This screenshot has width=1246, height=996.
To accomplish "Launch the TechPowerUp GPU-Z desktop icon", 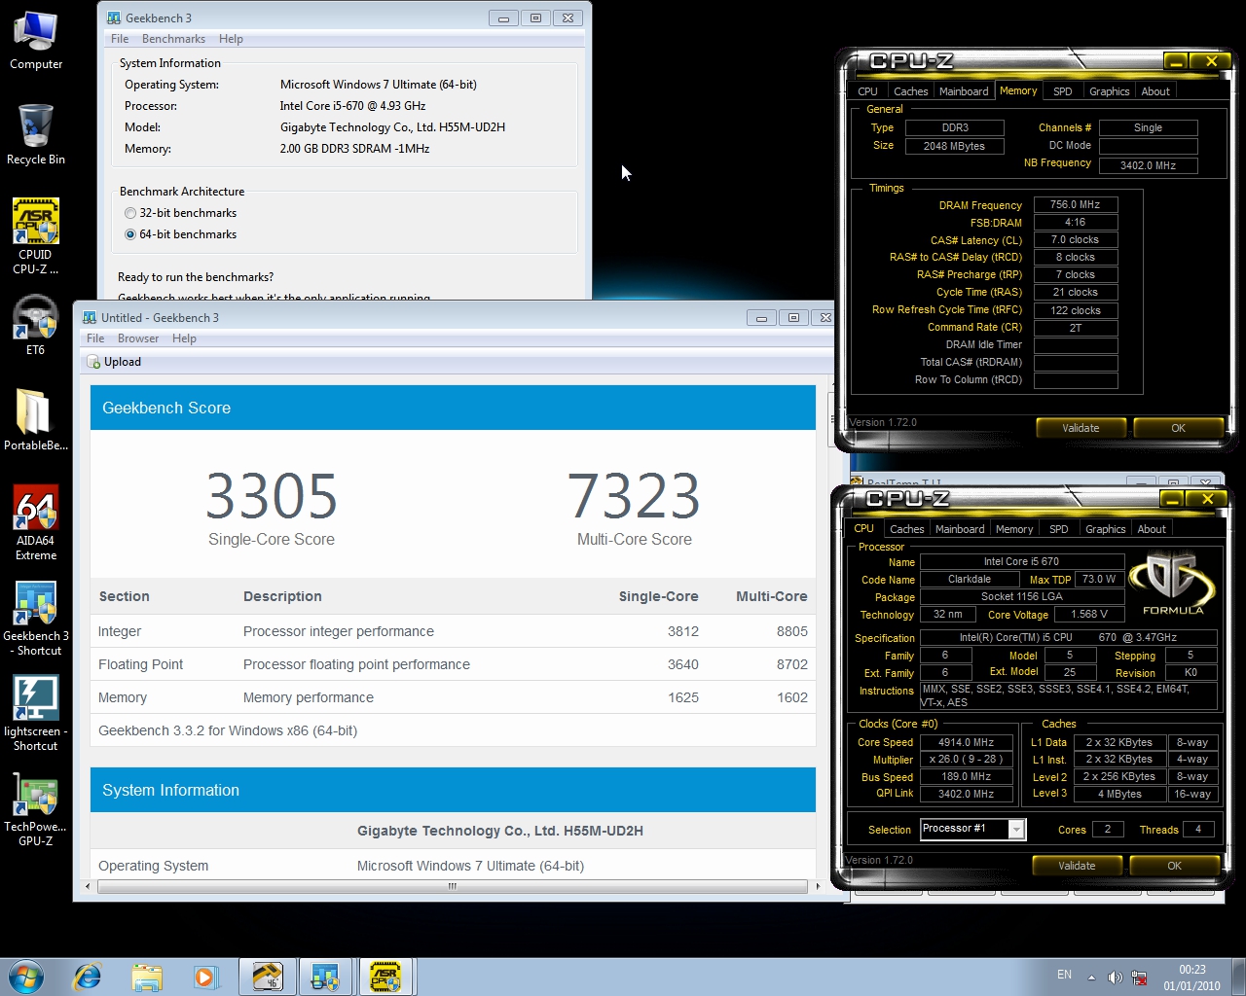I will pyautogui.click(x=36, y=808).
